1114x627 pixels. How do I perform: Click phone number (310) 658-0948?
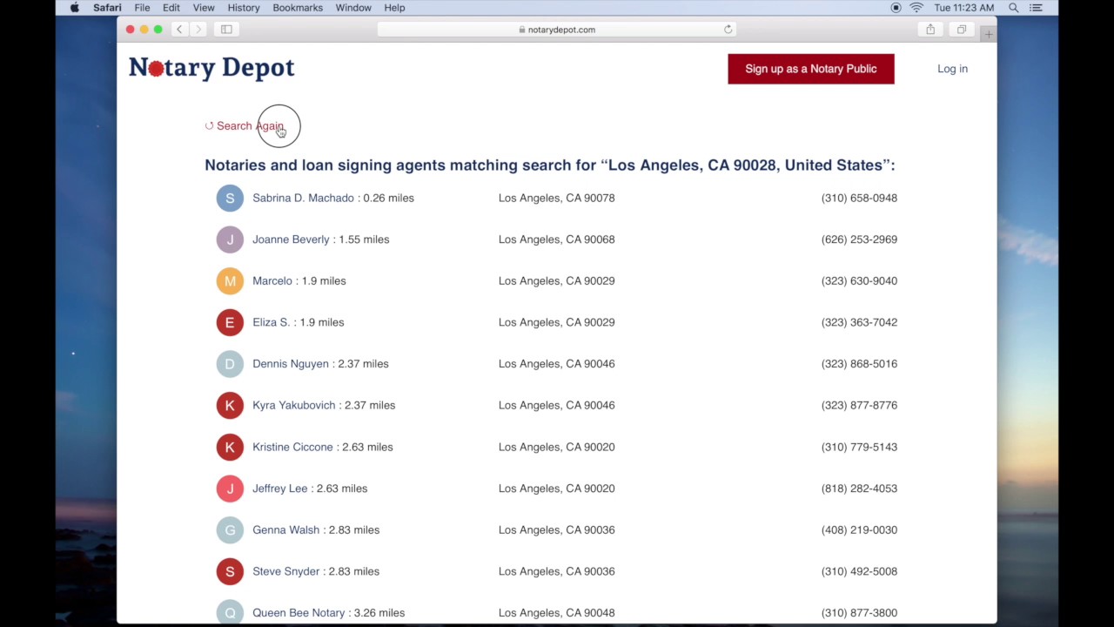[859, 198]
